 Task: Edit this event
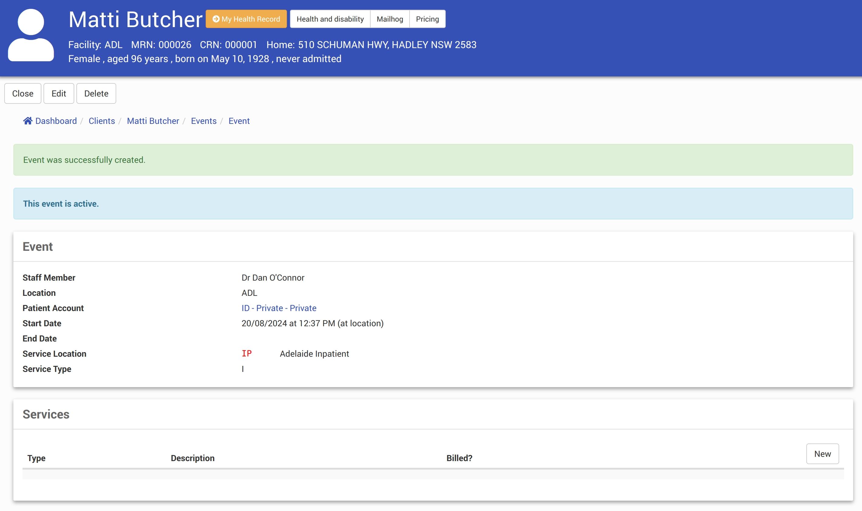[x=58, y=93]
